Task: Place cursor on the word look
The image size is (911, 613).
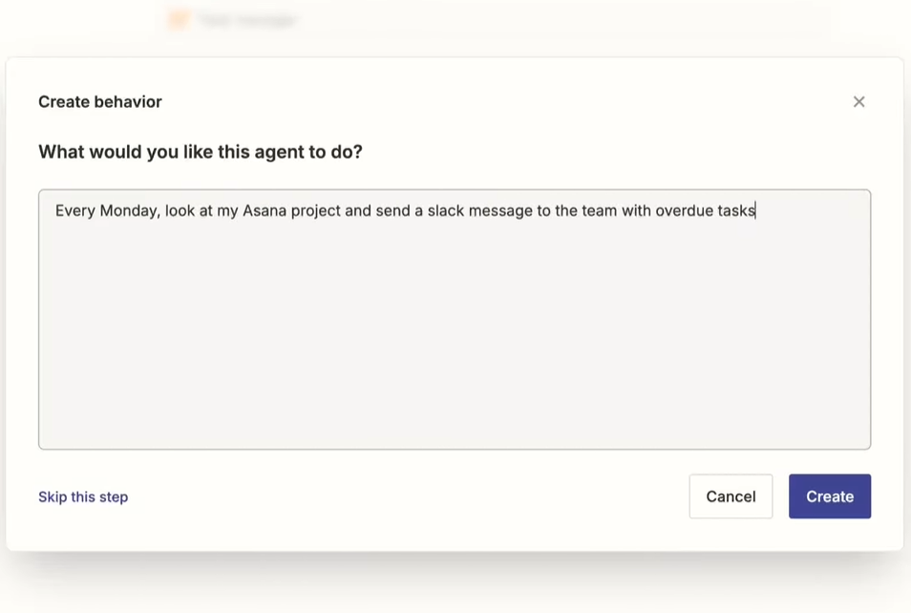Action: click(180, 211)
